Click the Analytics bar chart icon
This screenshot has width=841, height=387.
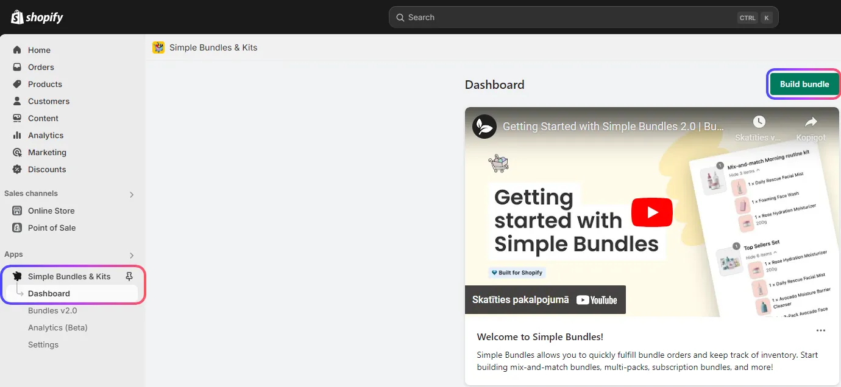(x=17, y=135)
